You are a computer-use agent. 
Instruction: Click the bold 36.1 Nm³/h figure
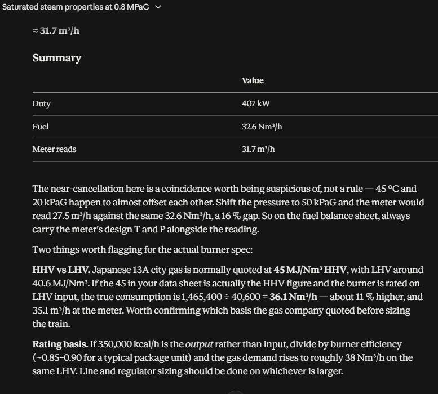(293, 297)
